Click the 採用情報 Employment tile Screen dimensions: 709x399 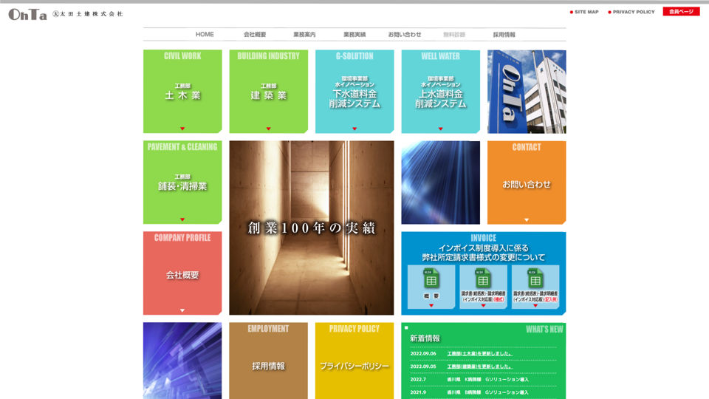click(268, 365)
